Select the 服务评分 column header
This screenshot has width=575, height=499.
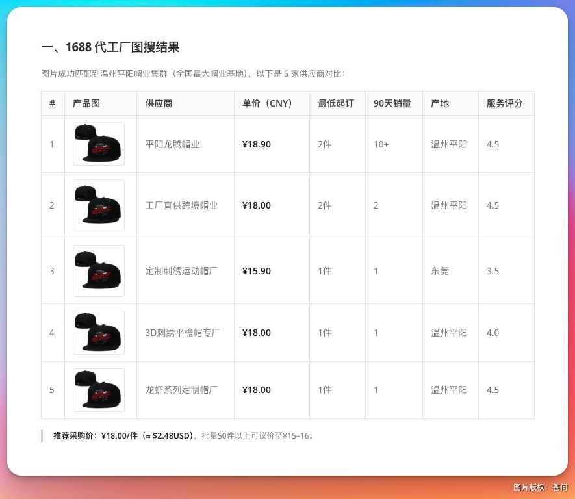click(x=506, y=103)
